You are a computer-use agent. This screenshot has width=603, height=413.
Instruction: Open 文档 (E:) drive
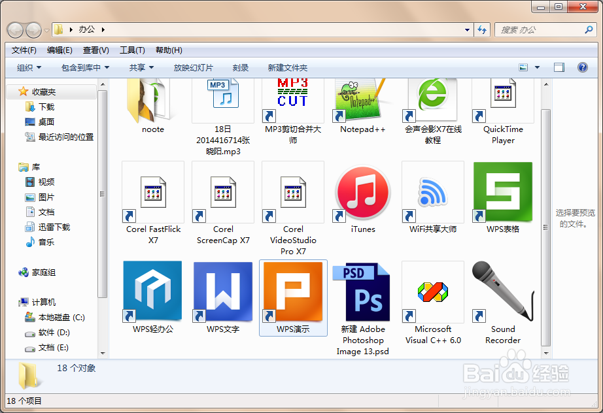click(x=53, y=347)
